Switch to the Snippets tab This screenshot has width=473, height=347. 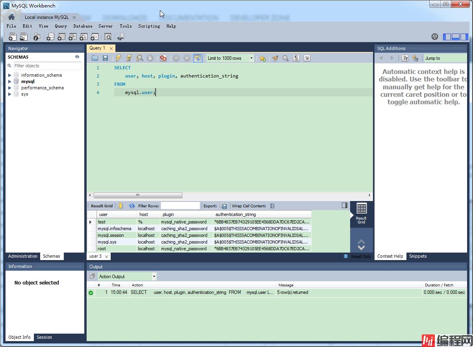(417, 256)
